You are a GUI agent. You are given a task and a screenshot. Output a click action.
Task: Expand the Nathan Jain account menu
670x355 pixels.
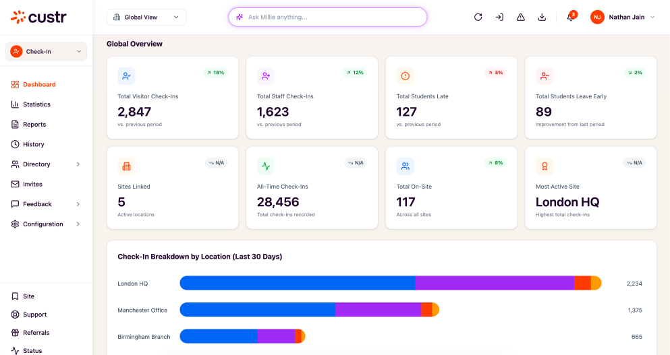point(623,17)
